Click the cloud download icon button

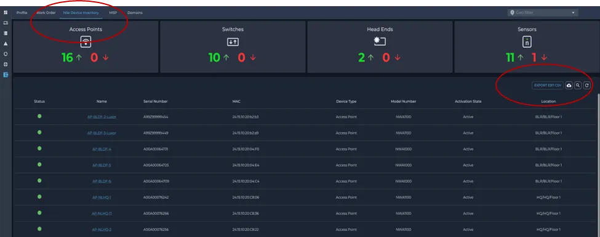pyautogui.click(x=569, y=86)
